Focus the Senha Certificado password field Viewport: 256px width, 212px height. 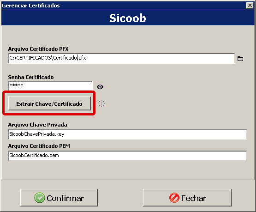click(50, 86)
